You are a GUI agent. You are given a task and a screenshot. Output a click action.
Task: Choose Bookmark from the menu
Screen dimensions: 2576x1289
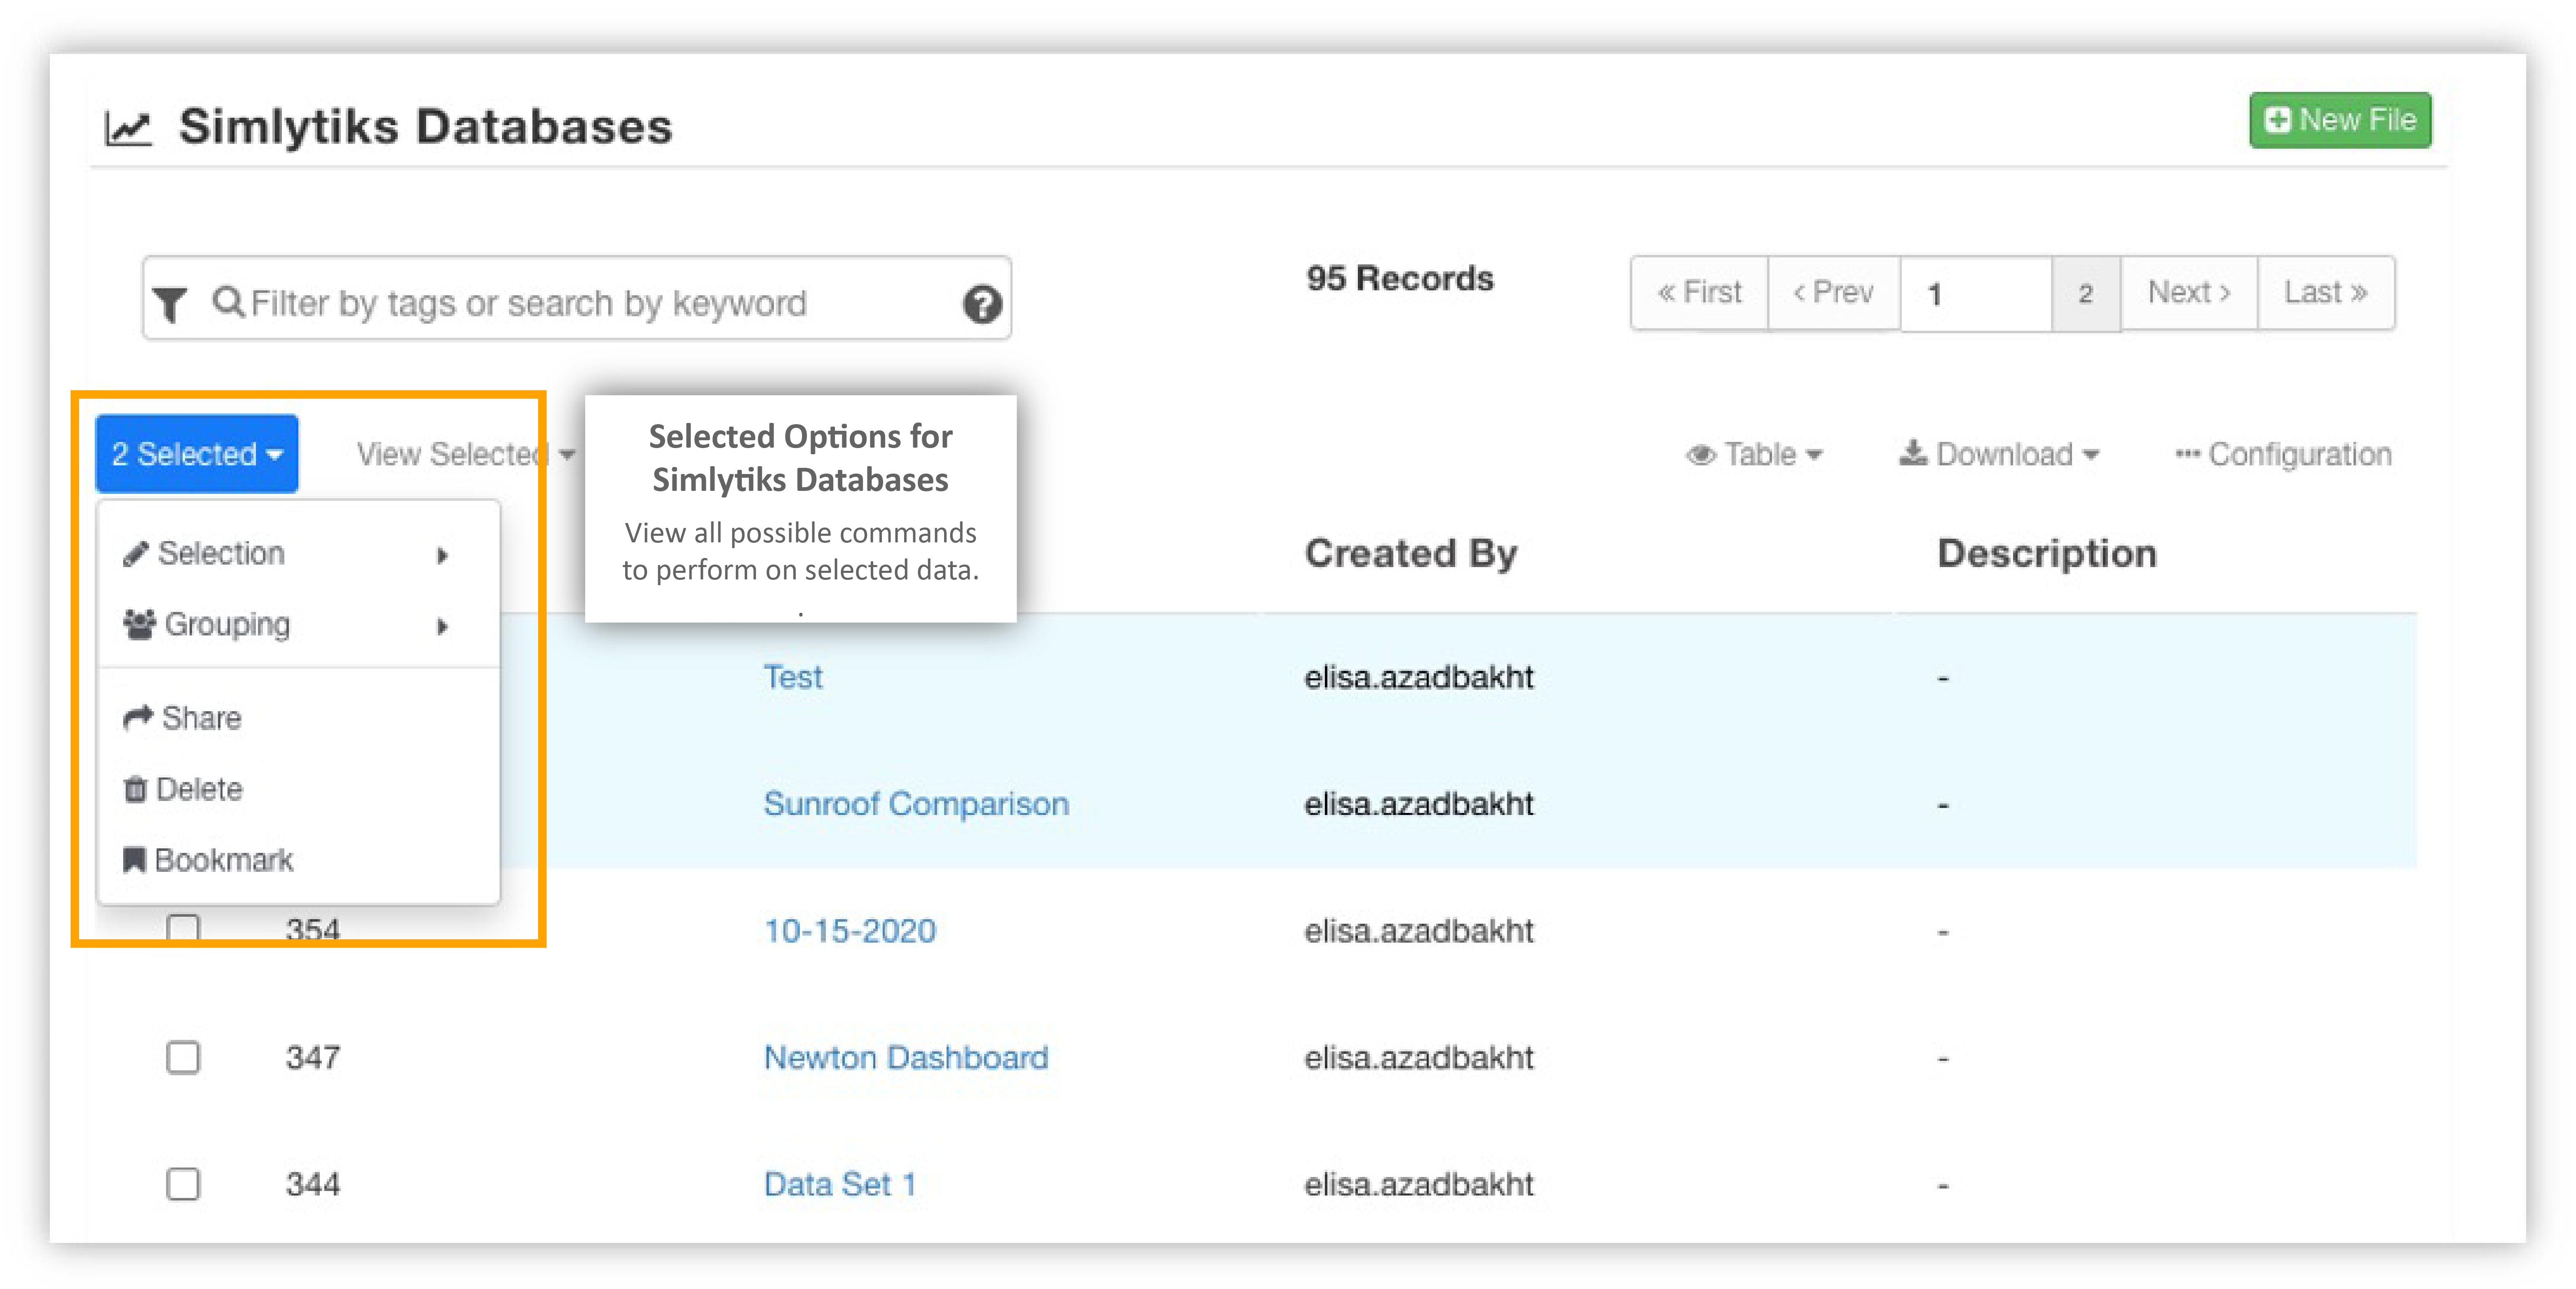coord(298,859)
